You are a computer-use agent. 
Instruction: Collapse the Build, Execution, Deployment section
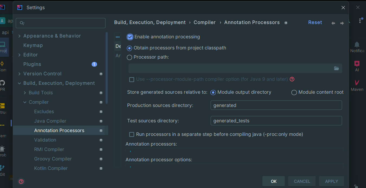[19, 83]
